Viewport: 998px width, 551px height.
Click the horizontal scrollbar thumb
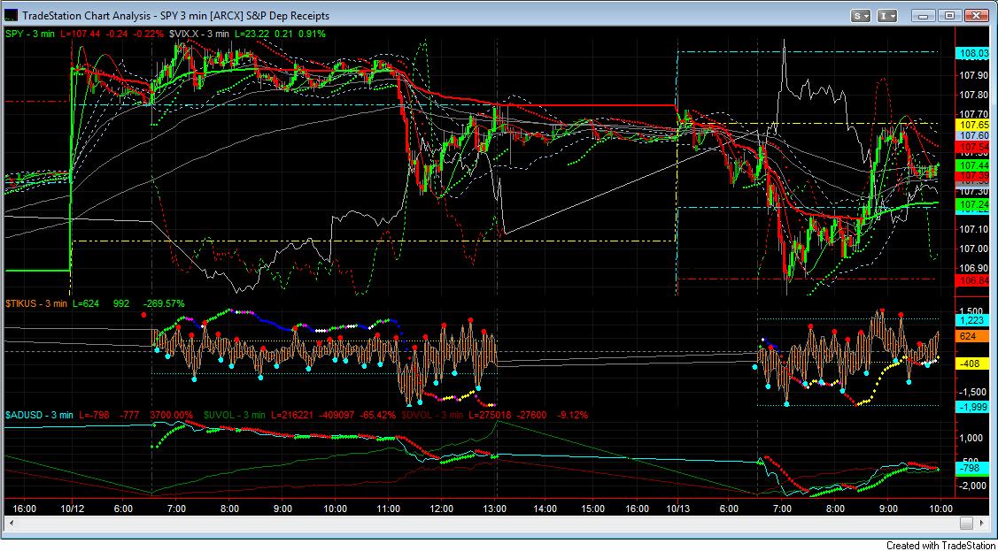[x=966, y=523]
